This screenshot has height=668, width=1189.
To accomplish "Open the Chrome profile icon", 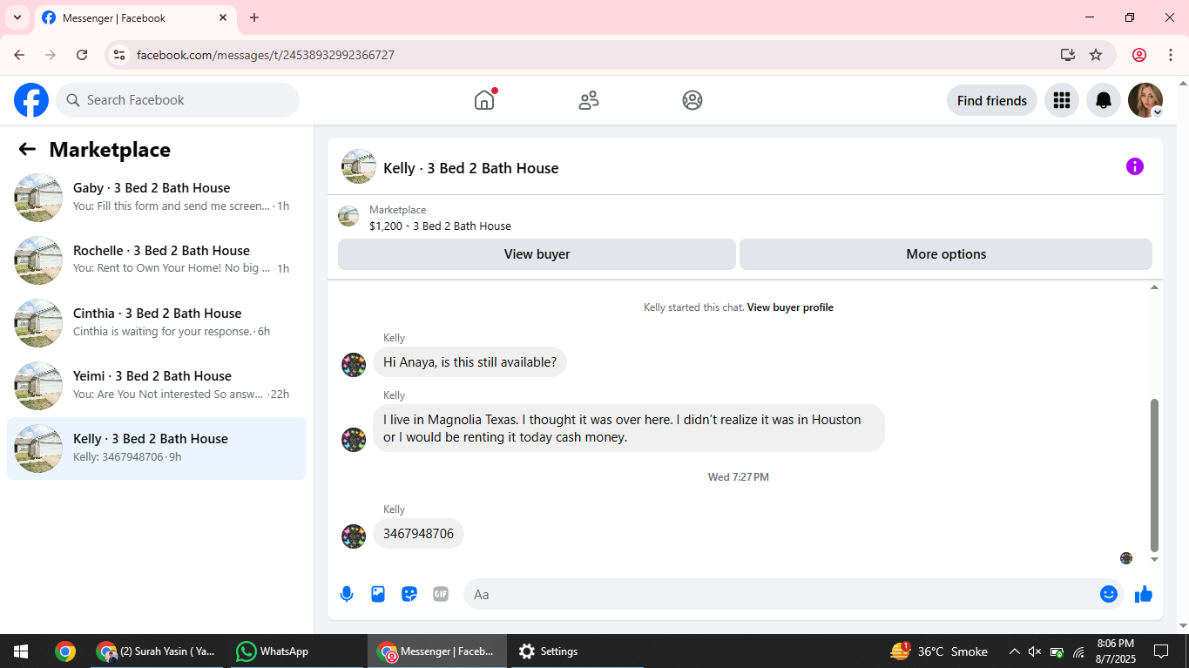I will pos(1139,55).
